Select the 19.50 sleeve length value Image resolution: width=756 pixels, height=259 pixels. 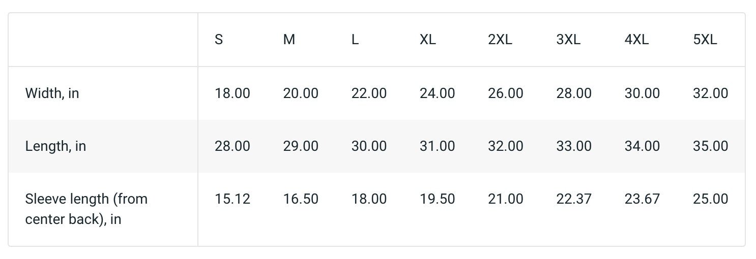[x=438, y=199]
